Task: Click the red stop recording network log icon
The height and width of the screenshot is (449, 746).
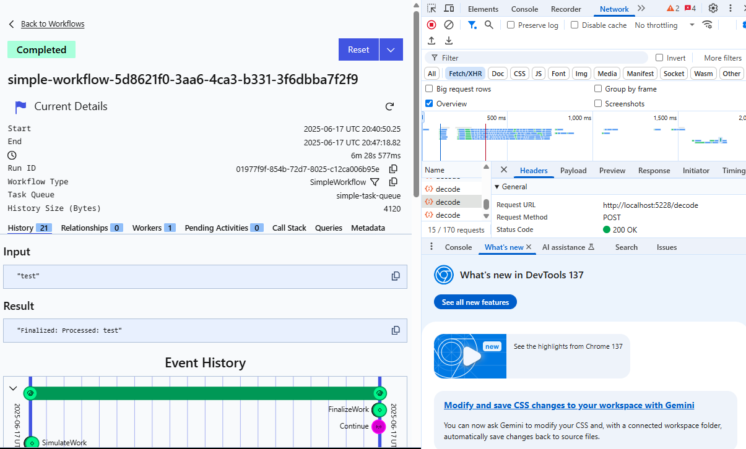Action: [x=432, y=25]
